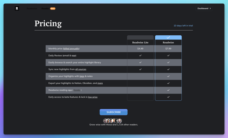This screenshot has width=228, height=138.
Task: Select the Readwise Lite plan header
Action: point(140,42)
